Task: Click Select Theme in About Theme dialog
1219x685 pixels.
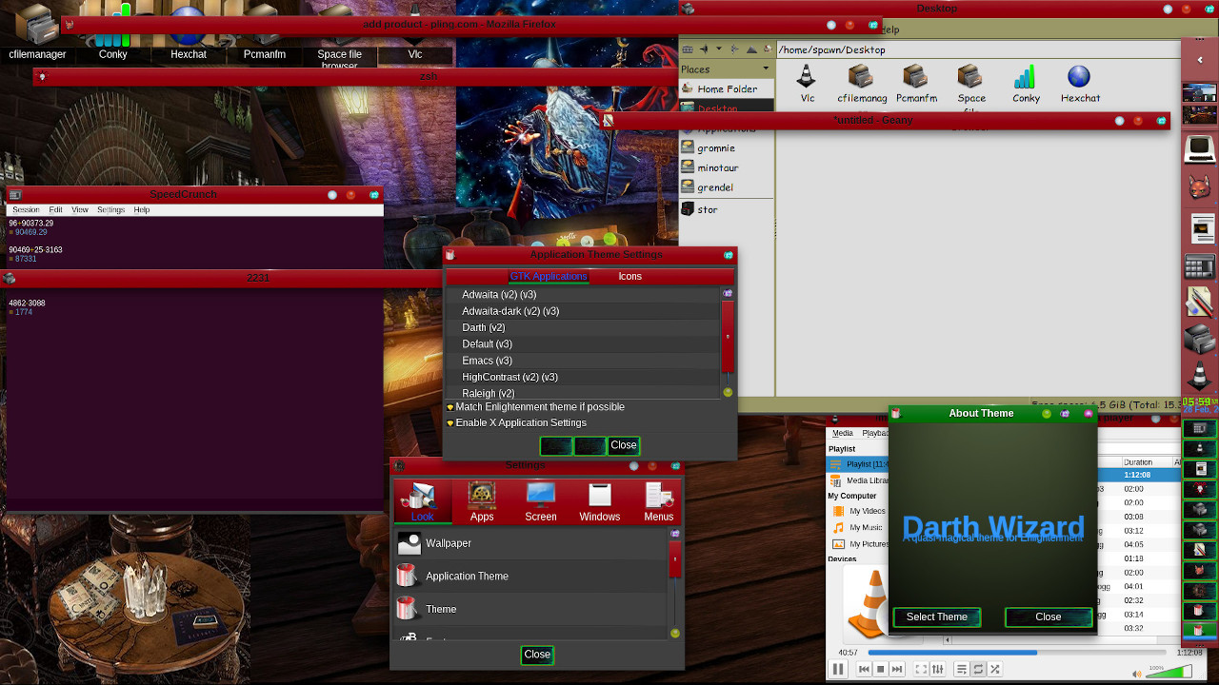Action: (937, 617)
